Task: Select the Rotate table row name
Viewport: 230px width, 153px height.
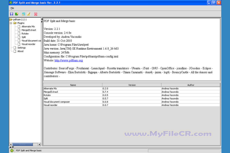Action: tap(47, 95)
